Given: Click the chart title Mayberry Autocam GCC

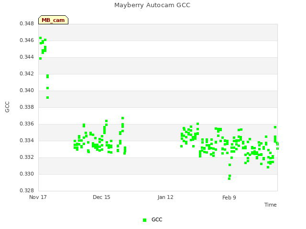Looking at the screenshot, I should [x=152, y=5].
